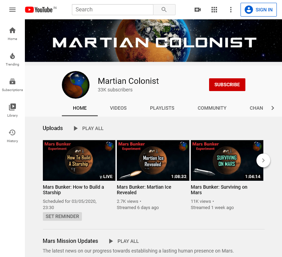Show next uploads with carousel arrow

(263, 160)
